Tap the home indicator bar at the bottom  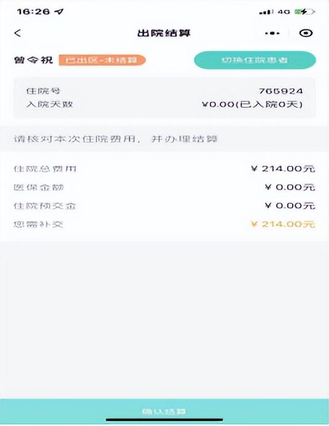(164, 420)
